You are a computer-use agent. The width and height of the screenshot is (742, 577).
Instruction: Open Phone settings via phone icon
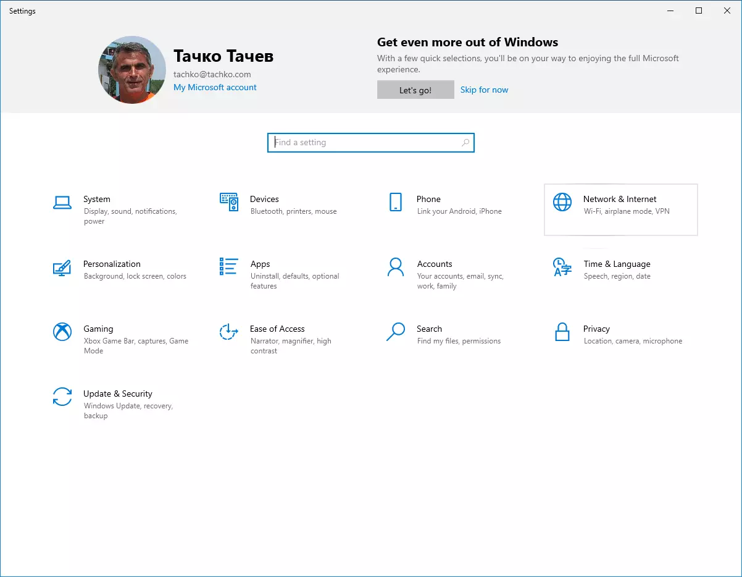[396, 202]
